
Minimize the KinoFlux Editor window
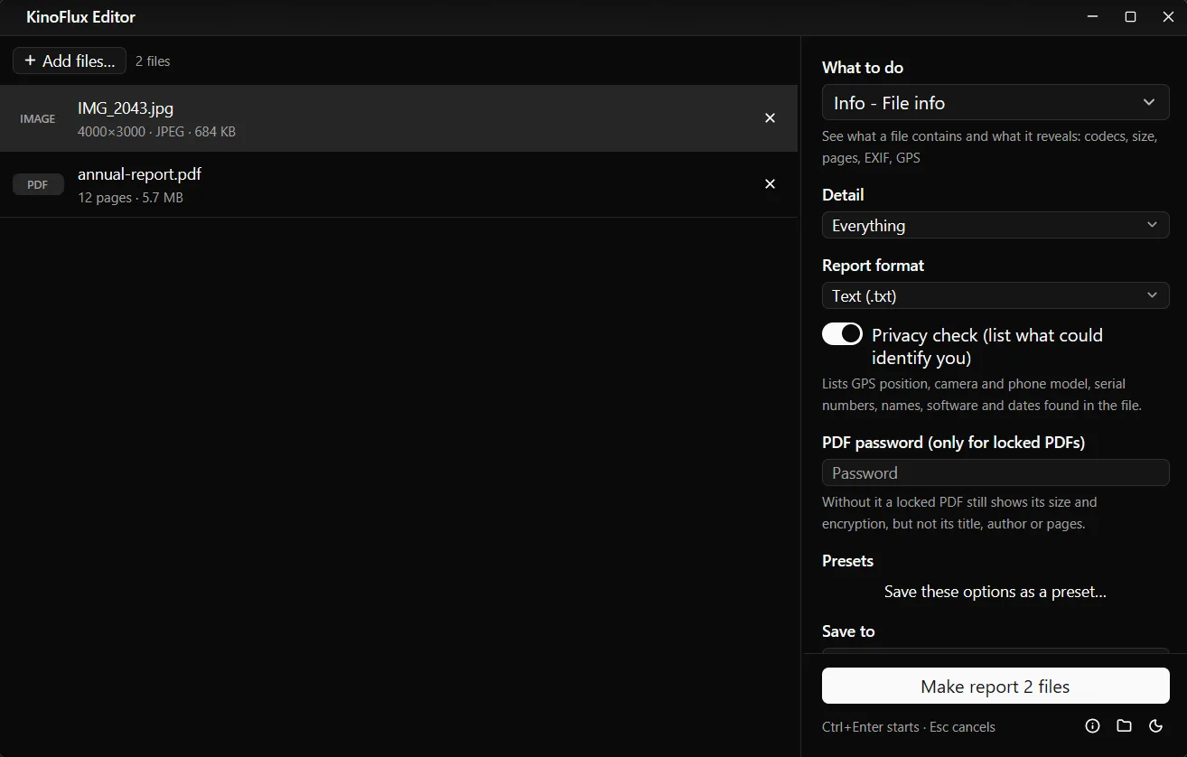pos(1092,17)
